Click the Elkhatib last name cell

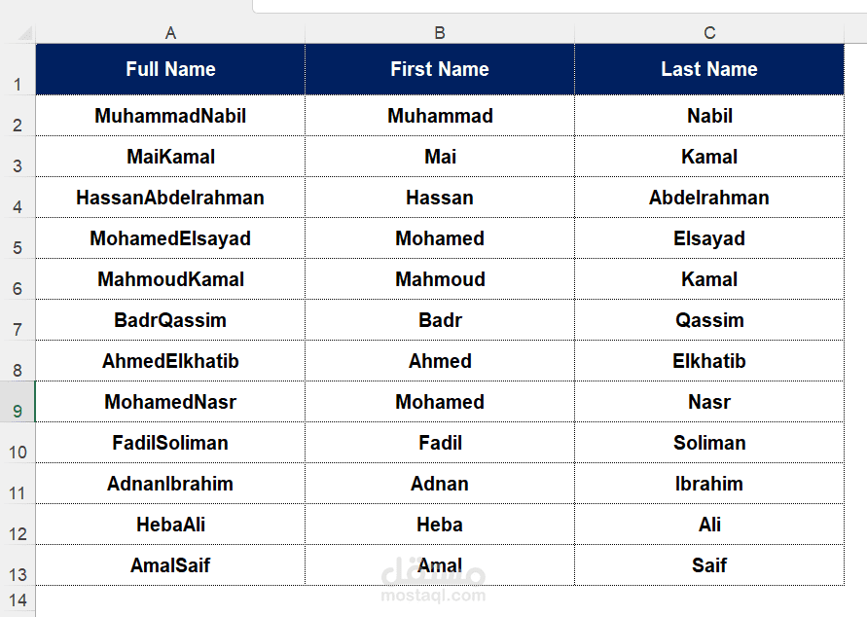tap(709, 361)
